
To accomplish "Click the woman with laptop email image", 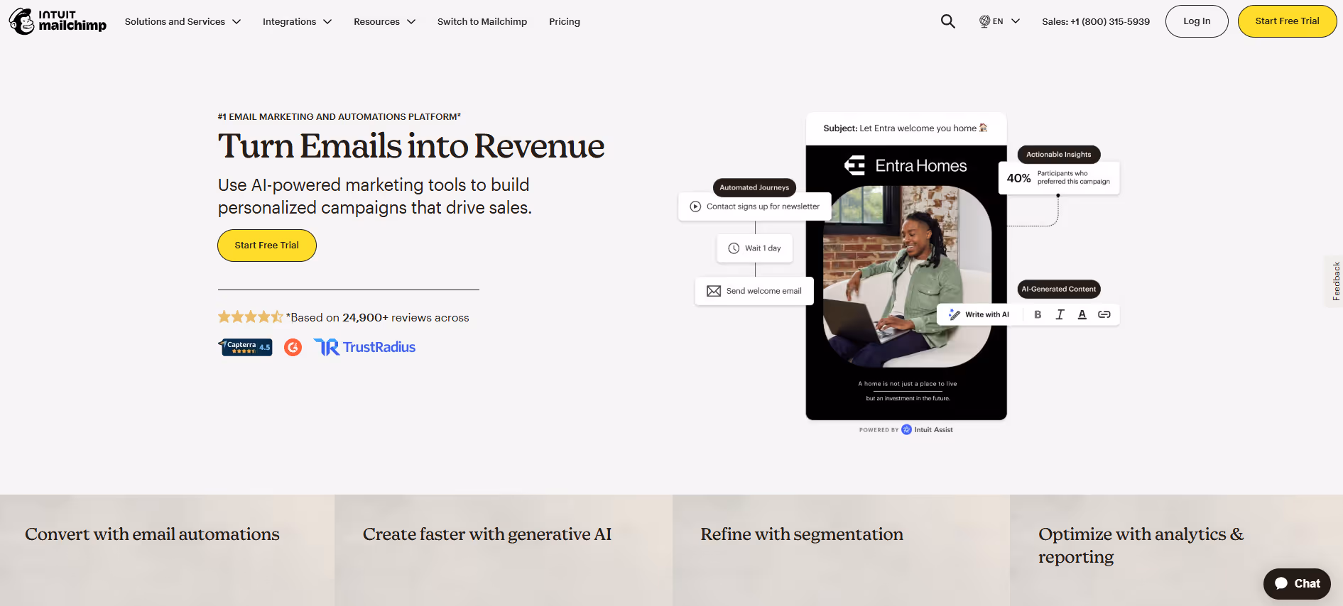I will point(907,277).
